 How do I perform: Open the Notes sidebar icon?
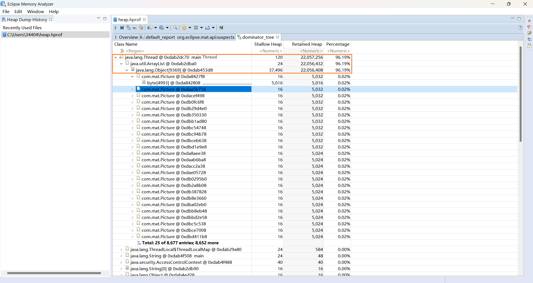click(529, 33)
